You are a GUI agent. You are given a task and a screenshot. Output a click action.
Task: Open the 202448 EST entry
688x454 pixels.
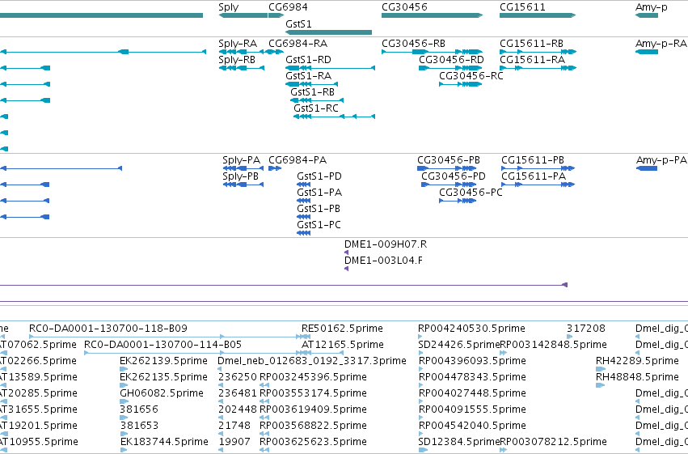tap(238, 409)
